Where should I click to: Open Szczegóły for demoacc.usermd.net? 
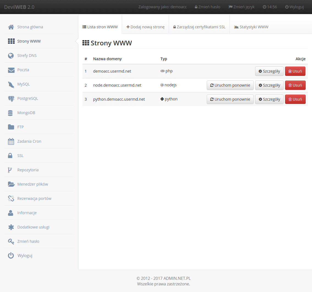coord(269,71)
